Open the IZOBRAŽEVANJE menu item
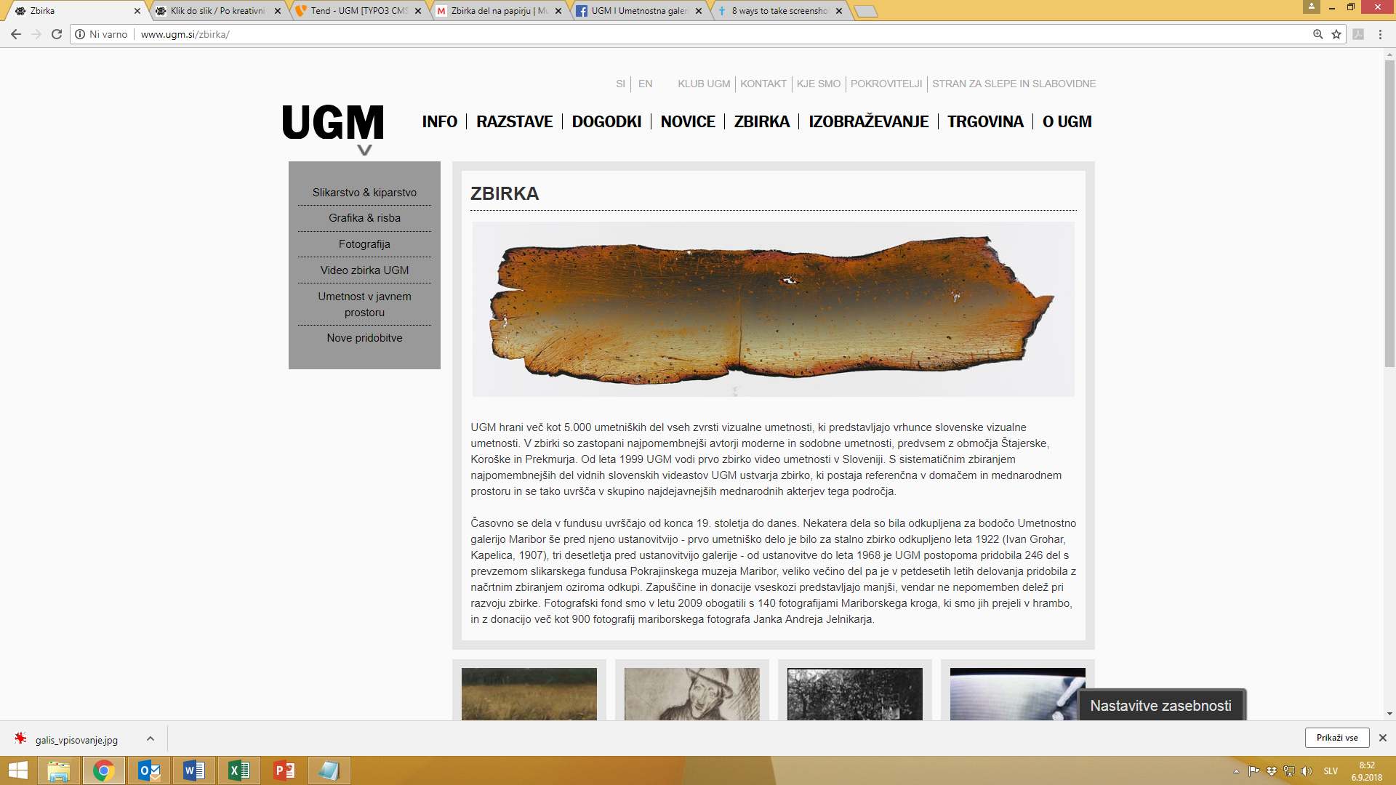Viewport: 1396px width, 785px height. pyautogui.click(x=869, y=121)
